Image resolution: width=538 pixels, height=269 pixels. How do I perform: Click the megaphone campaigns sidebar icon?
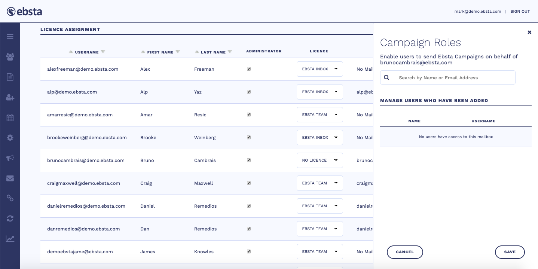point(10,158)
